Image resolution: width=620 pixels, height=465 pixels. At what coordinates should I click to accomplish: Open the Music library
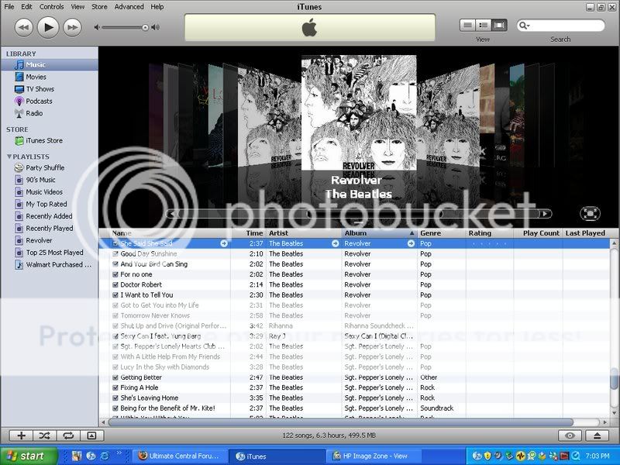[50, 65]
